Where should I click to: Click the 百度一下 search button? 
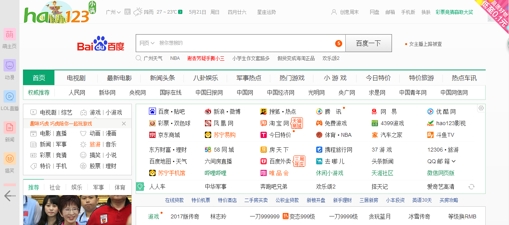[x=368, y=43]
